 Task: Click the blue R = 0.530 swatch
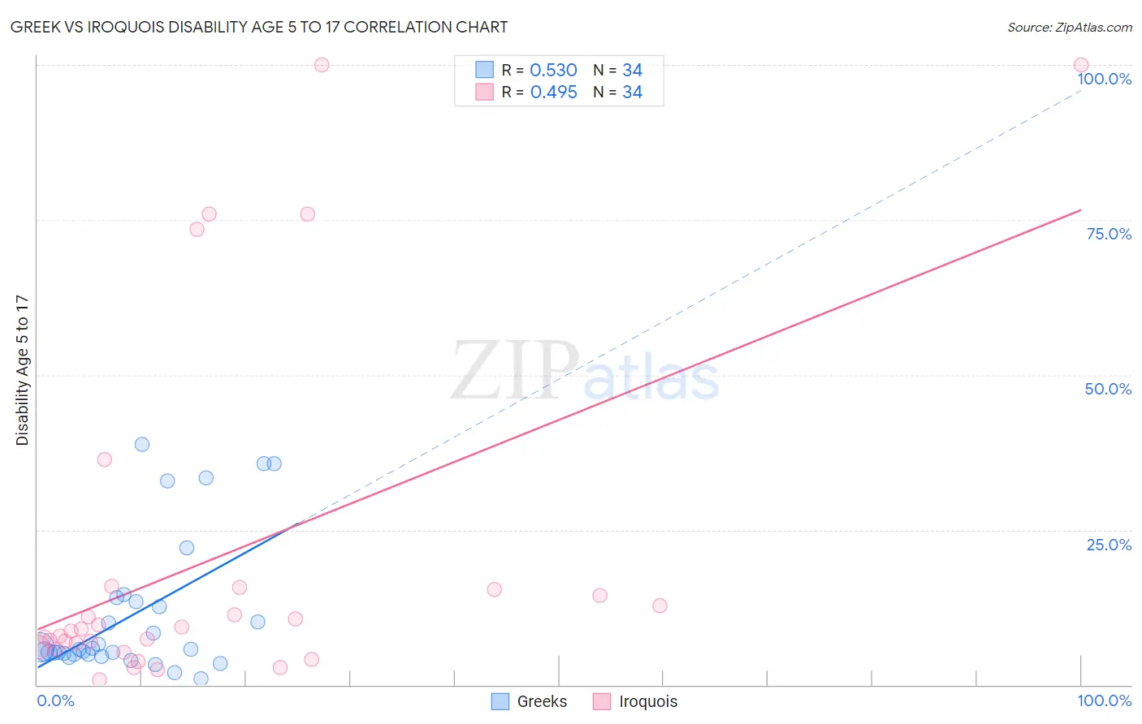[x=484, y=70]
